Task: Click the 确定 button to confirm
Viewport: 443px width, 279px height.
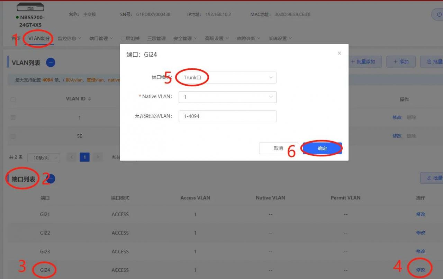Action: click(x=322, y=148)
